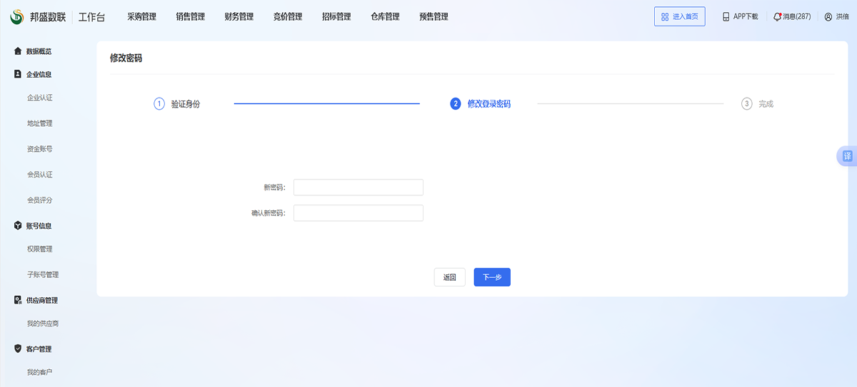Viewport: 857px width, 387px height.
Task: Collapse the 账号信息 sidebar group
Action: coord(39,226)
